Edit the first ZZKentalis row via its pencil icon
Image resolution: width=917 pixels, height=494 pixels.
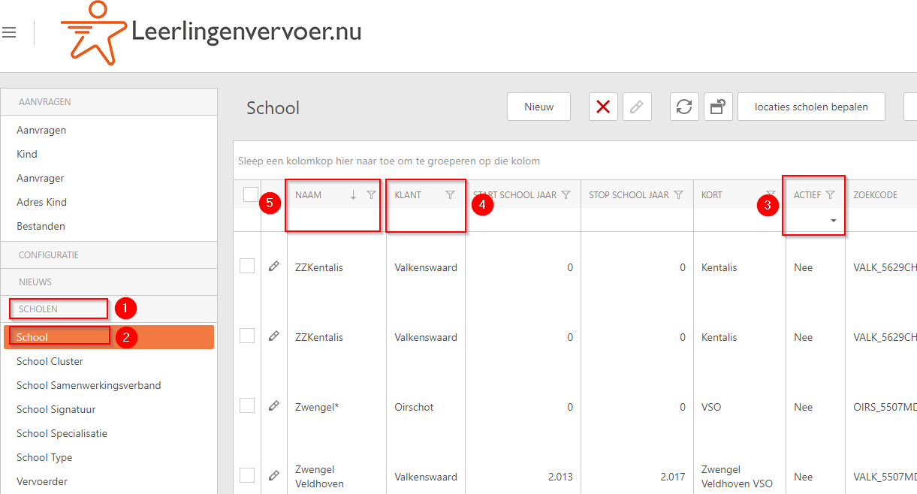click(x=274, y=265)
